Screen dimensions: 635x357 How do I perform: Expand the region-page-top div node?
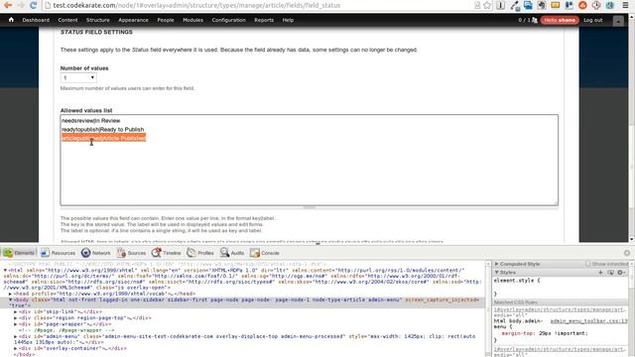pos(16,317)
